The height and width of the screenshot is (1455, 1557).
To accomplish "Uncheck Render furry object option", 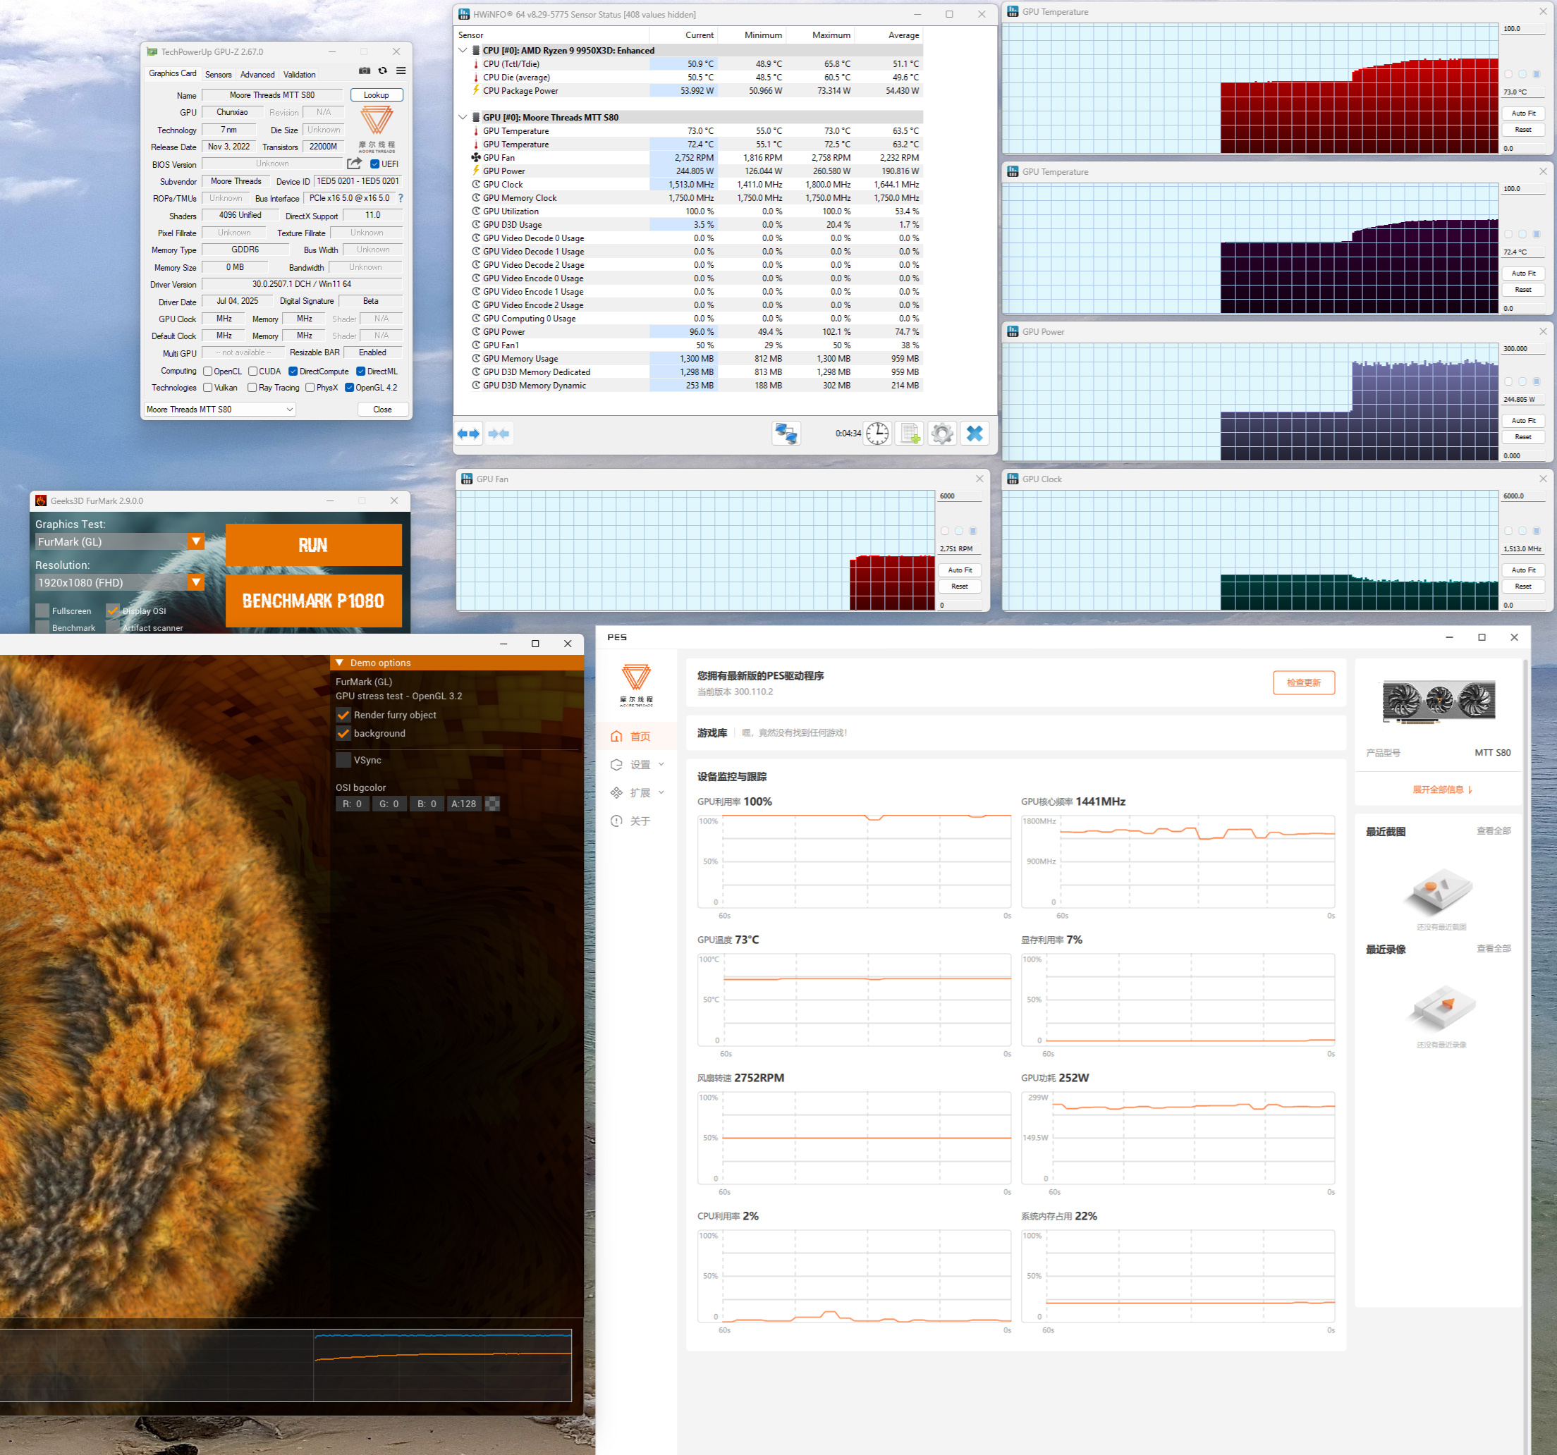I will pos(343,715).
